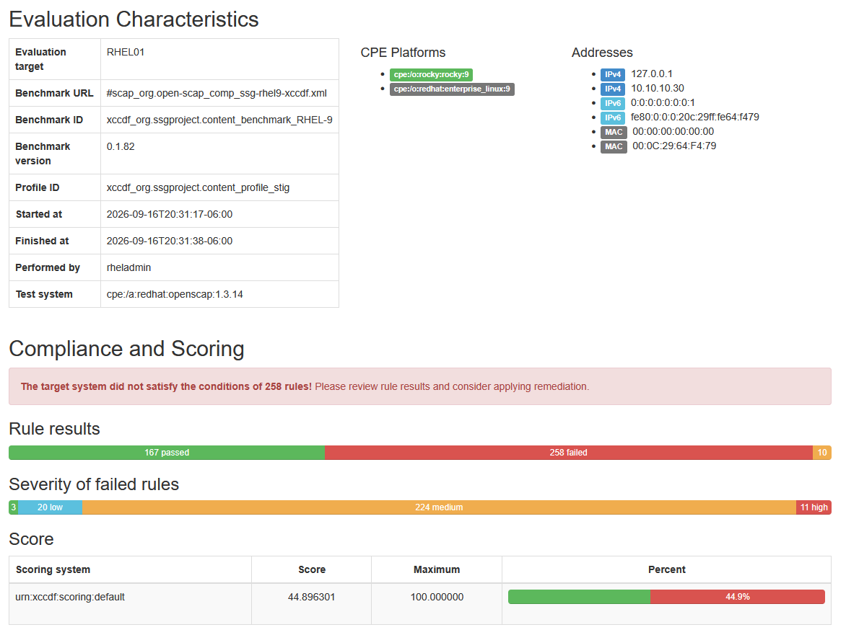Click the 44.9% score percent bar
This screenshot has width=846, height=635.
pyautogui.click(x=666, y=597)
